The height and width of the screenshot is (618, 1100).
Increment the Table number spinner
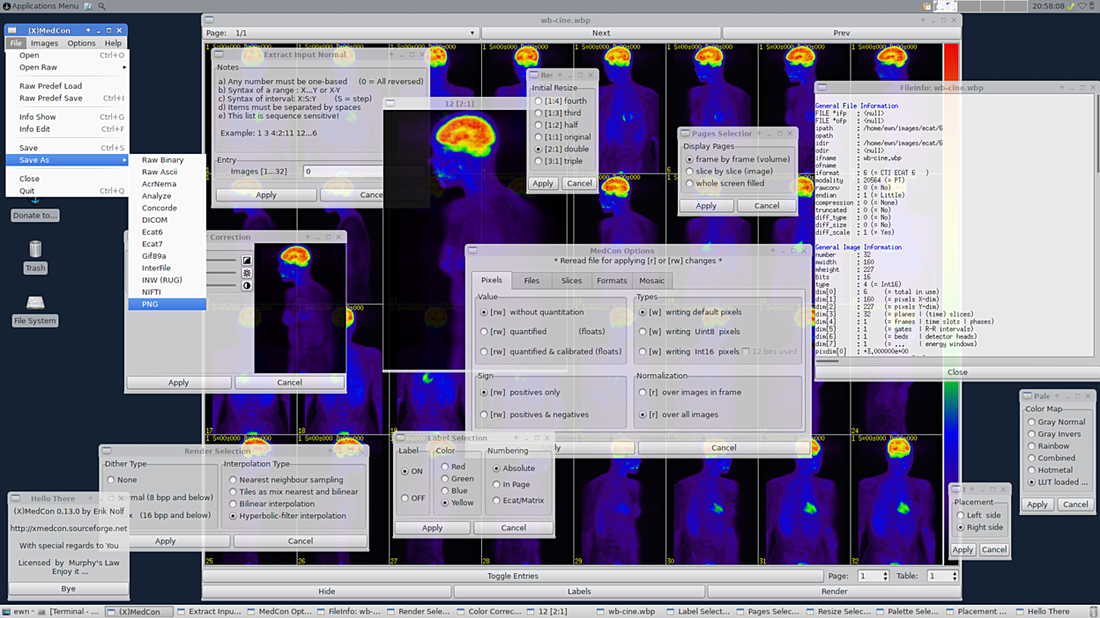click(x=955, y=573)
